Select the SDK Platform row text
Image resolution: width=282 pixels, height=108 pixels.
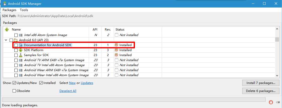pyautogui.click(x=34, y=50)
